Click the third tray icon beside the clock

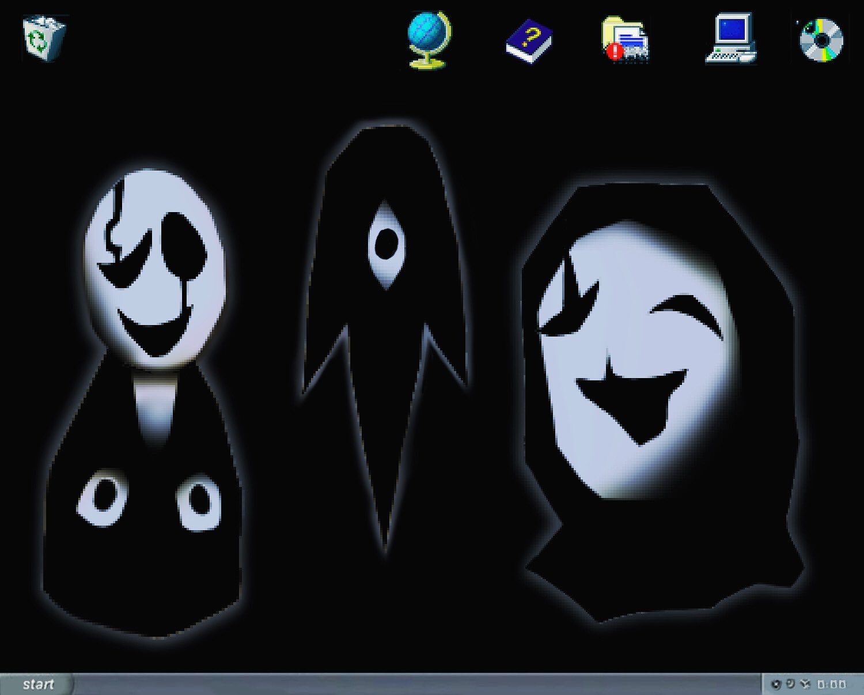coord(804,683)
